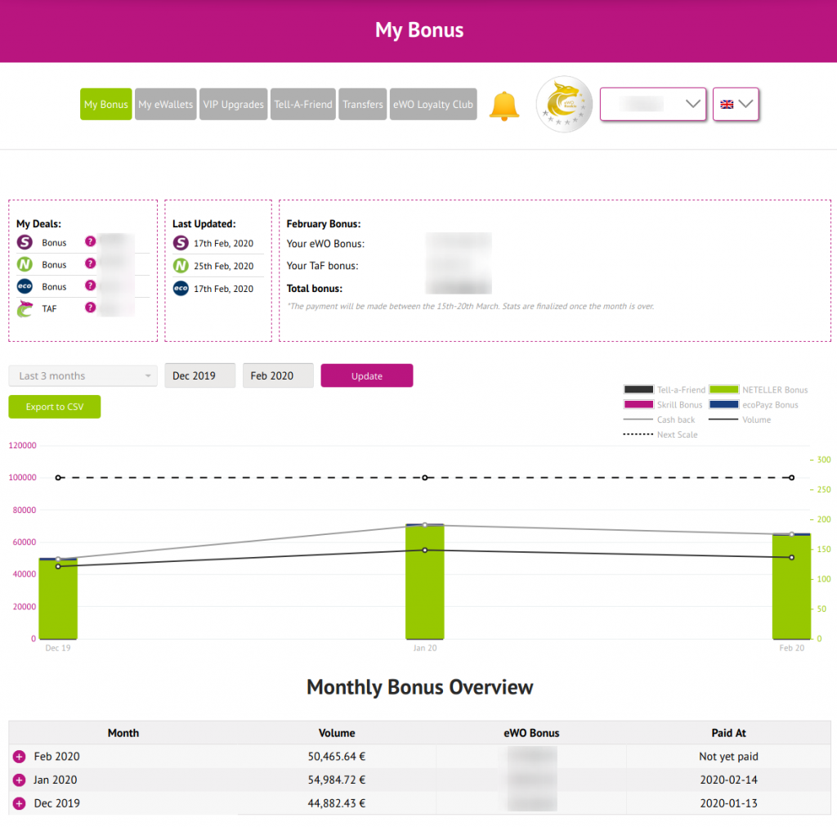Click the loyalty star badge emblem

[x=563, y=104]
